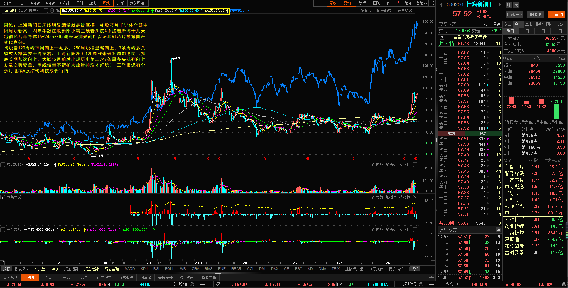Click the 42% sell ratio red bar

pos(452,133)
